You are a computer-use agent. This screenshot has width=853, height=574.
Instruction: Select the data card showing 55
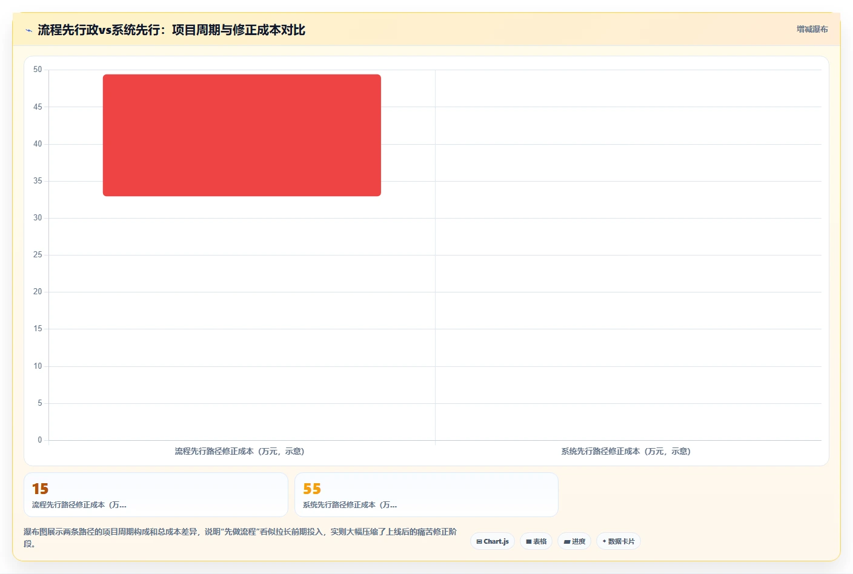(426, 495)
